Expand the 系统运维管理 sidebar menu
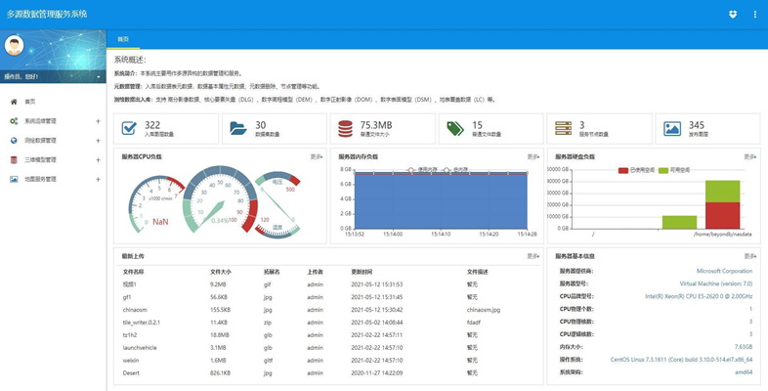This screenshot has height=391, width=768. coord(53,121)
